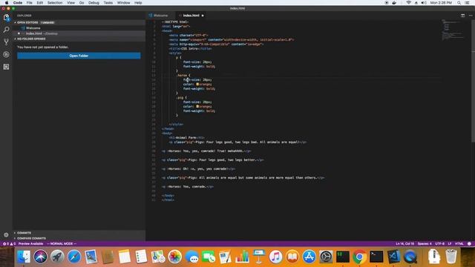Open Safari from the dock
The height and width of the screenshot is (267, 475).
pyautogui.click(x=74, y=257)
